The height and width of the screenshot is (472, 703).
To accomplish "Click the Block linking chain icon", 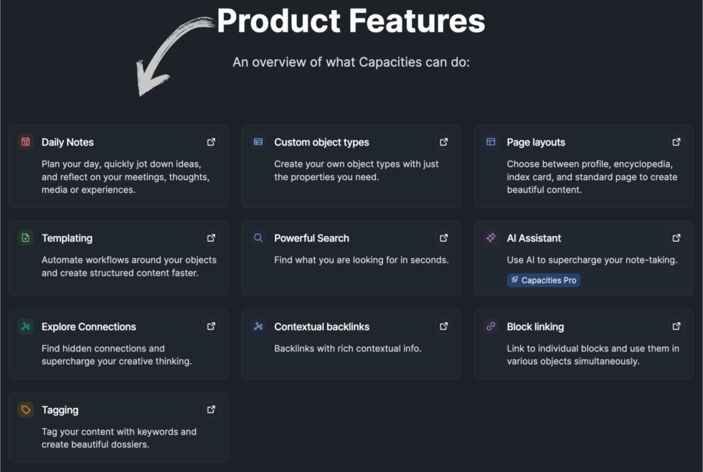I will click(x=491, y=326).
